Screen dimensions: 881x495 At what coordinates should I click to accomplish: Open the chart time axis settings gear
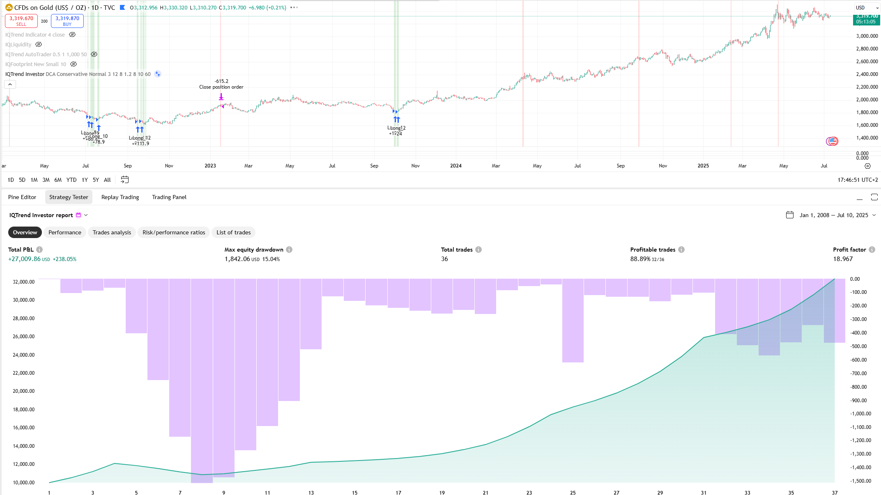coord(867,166)
